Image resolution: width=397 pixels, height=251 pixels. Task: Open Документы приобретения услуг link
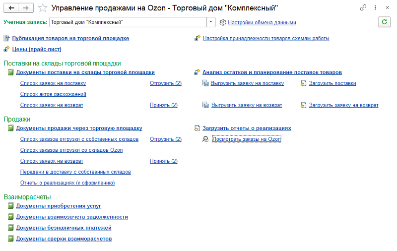pyautogui.click(x=59, y=206)
